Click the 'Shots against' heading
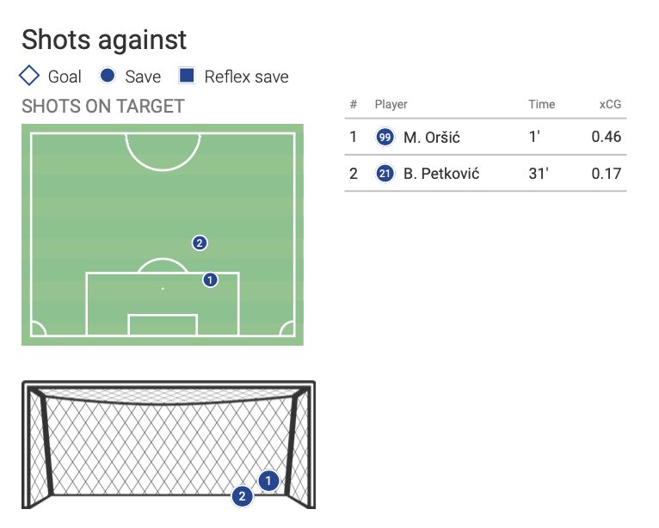This screenshot has height=528, width=659. click(104, 40)
